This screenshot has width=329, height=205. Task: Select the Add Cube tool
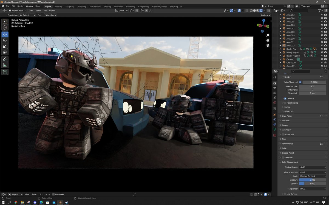(x=5, y=72)
